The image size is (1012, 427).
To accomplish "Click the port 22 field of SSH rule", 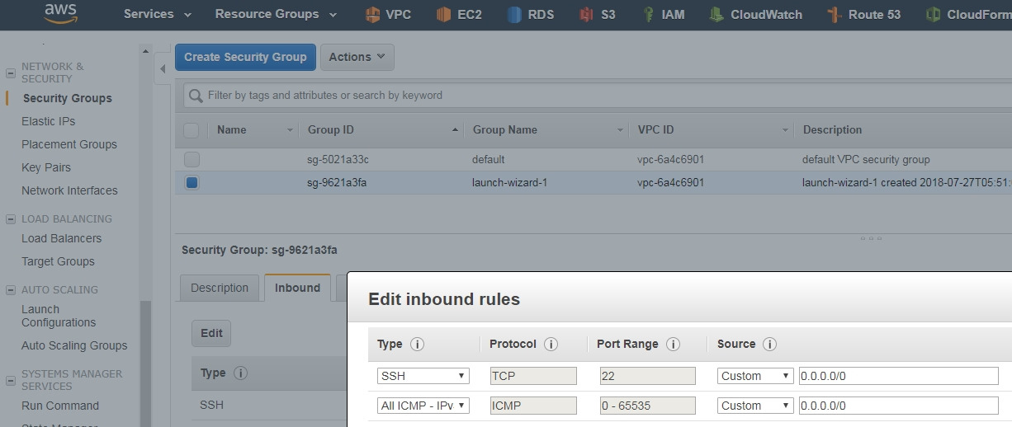I will [648, 376].
